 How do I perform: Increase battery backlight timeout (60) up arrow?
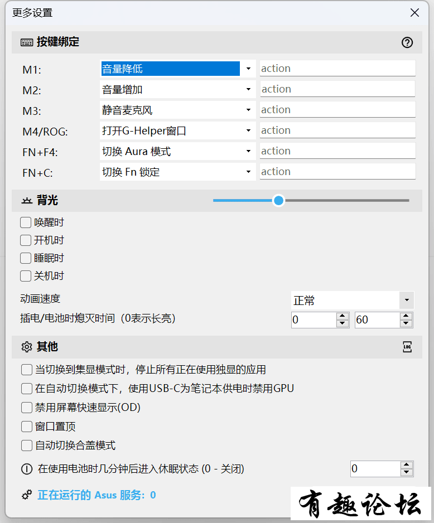pos(406,316)
